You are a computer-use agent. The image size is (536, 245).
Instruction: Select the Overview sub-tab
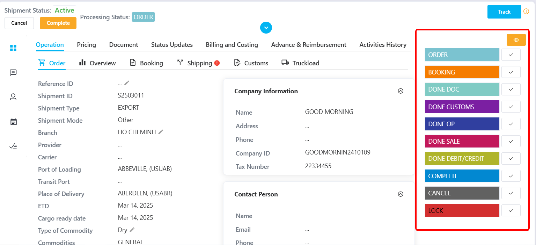[x=97, y=63]
